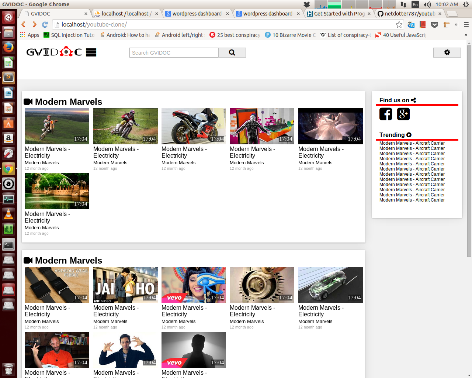Viewport: 472px width, 378px height.
Task: Open the transparent car video thumbnail
Action: point(330,285)
